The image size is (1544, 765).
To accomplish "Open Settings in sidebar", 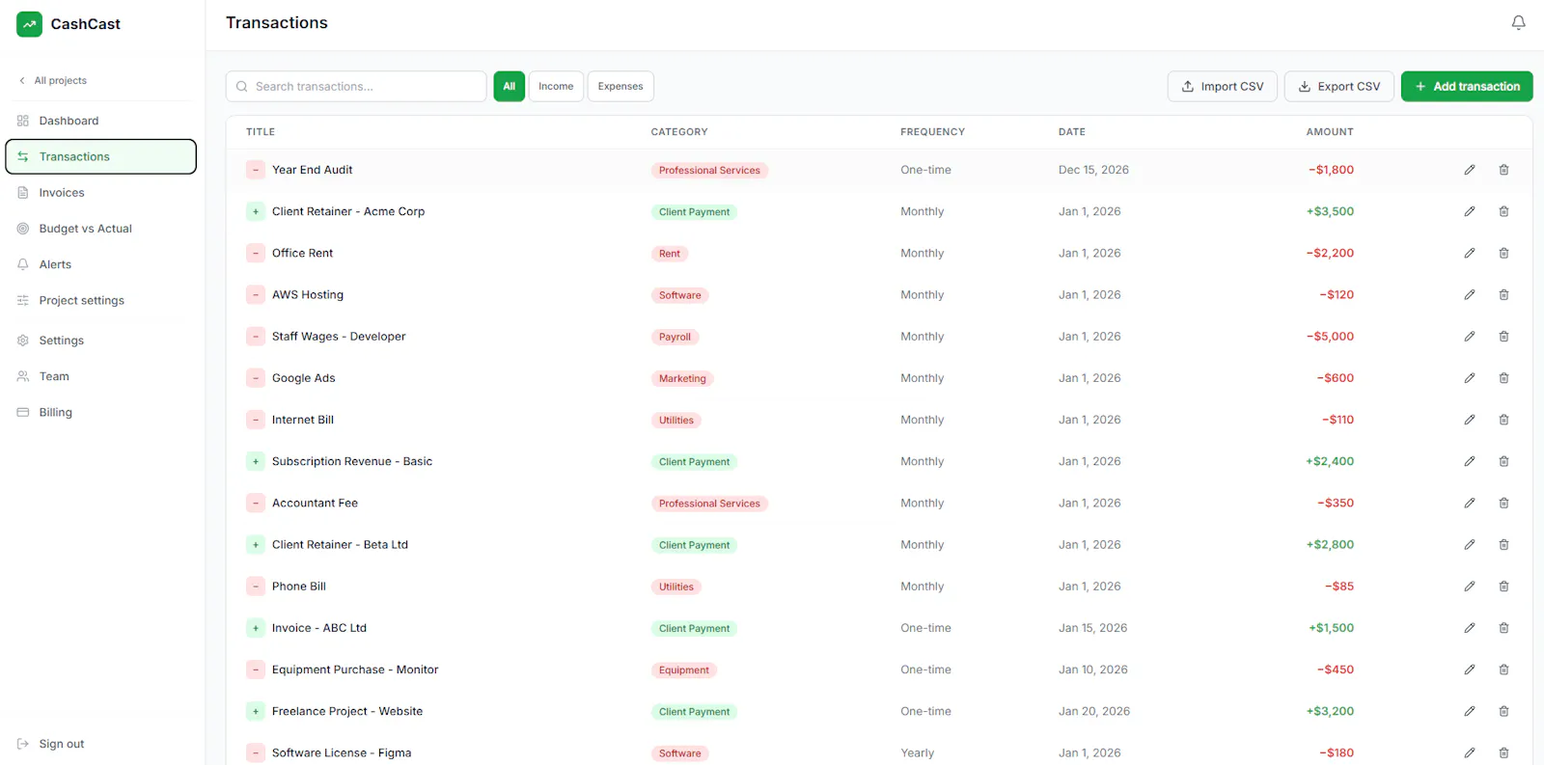I will (x=101, y=341).
